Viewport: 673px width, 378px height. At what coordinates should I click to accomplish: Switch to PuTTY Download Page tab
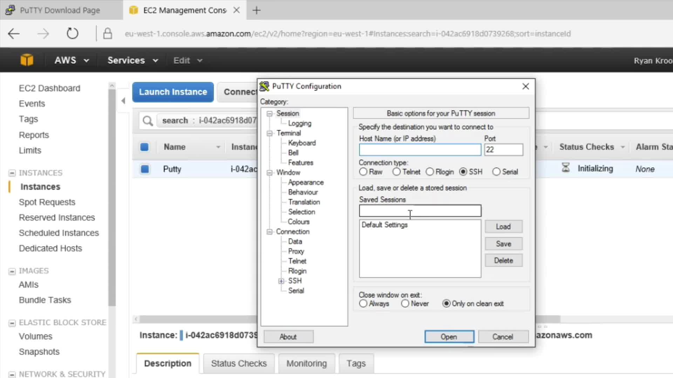point(60,10)
